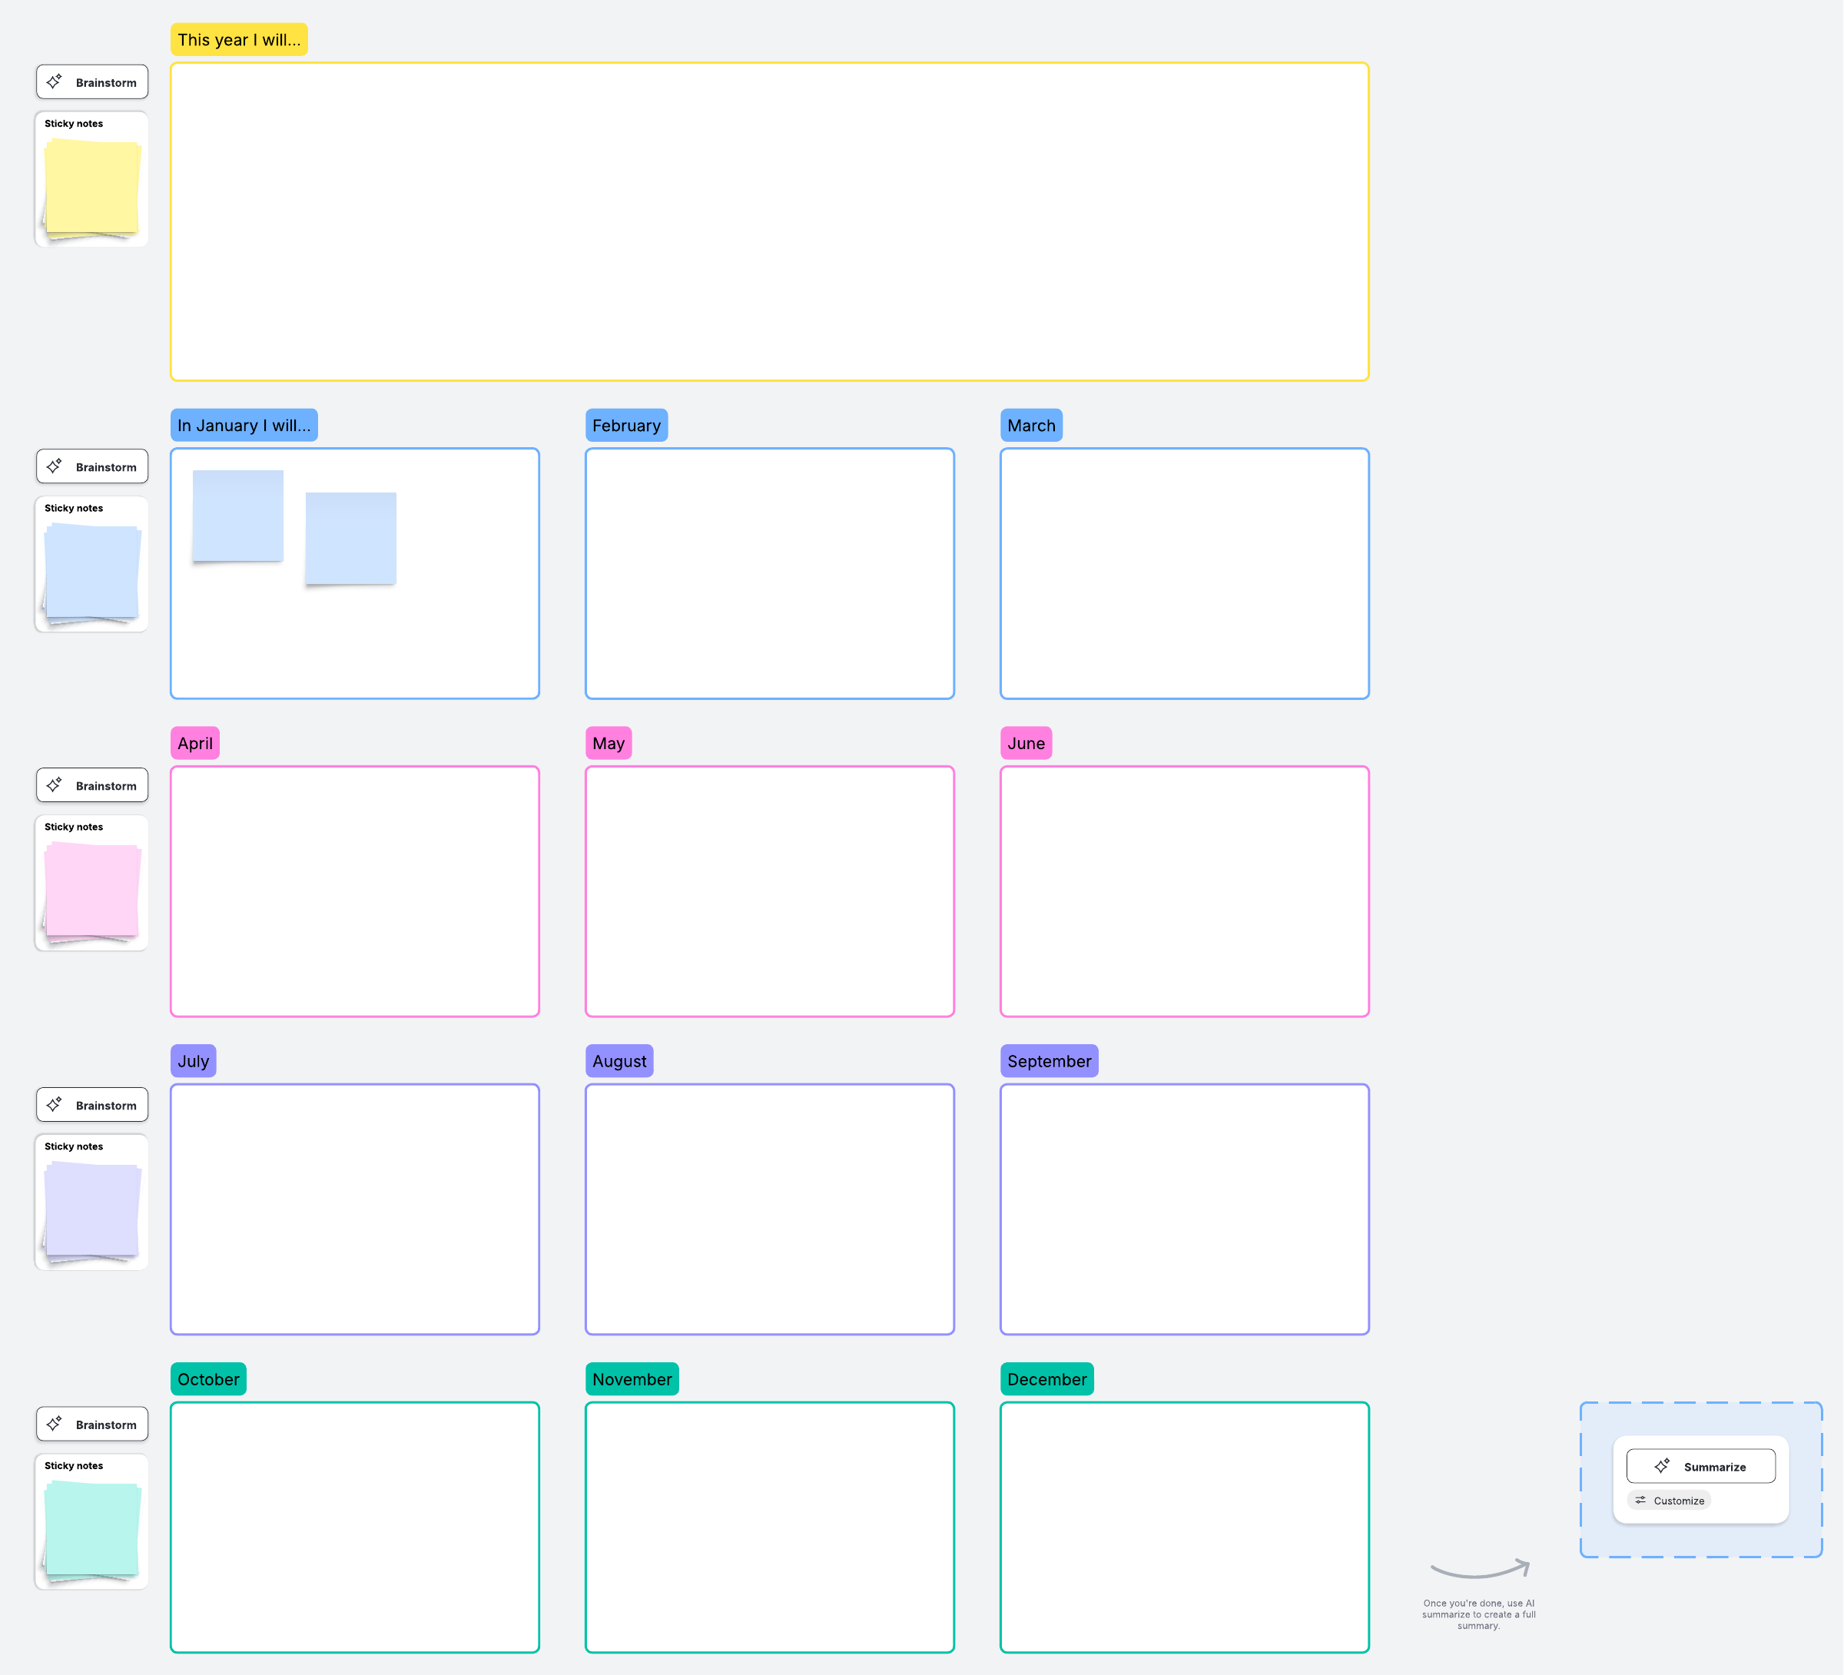
Task: Pick the blue sticky notes stack
Action: [x=91, y=572]
